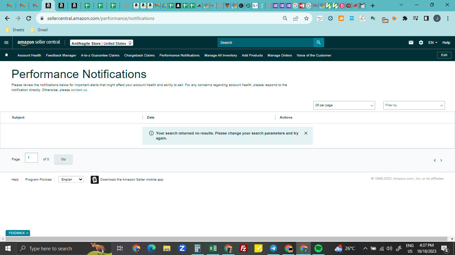Screen dimensions: 455x255
Task: Open Manage All Inventory
Action: coord(221,55)
